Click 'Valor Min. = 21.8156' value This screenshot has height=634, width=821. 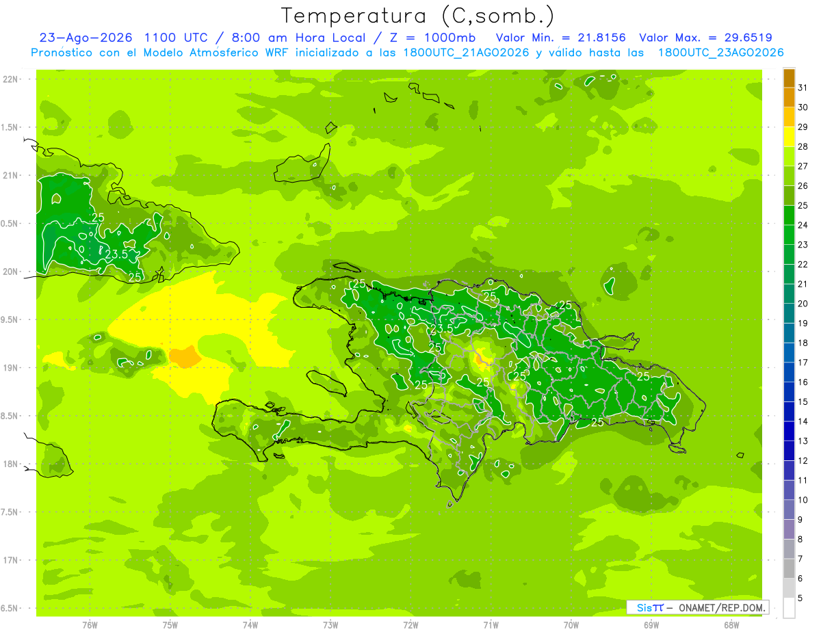click(x=560, y=38)
